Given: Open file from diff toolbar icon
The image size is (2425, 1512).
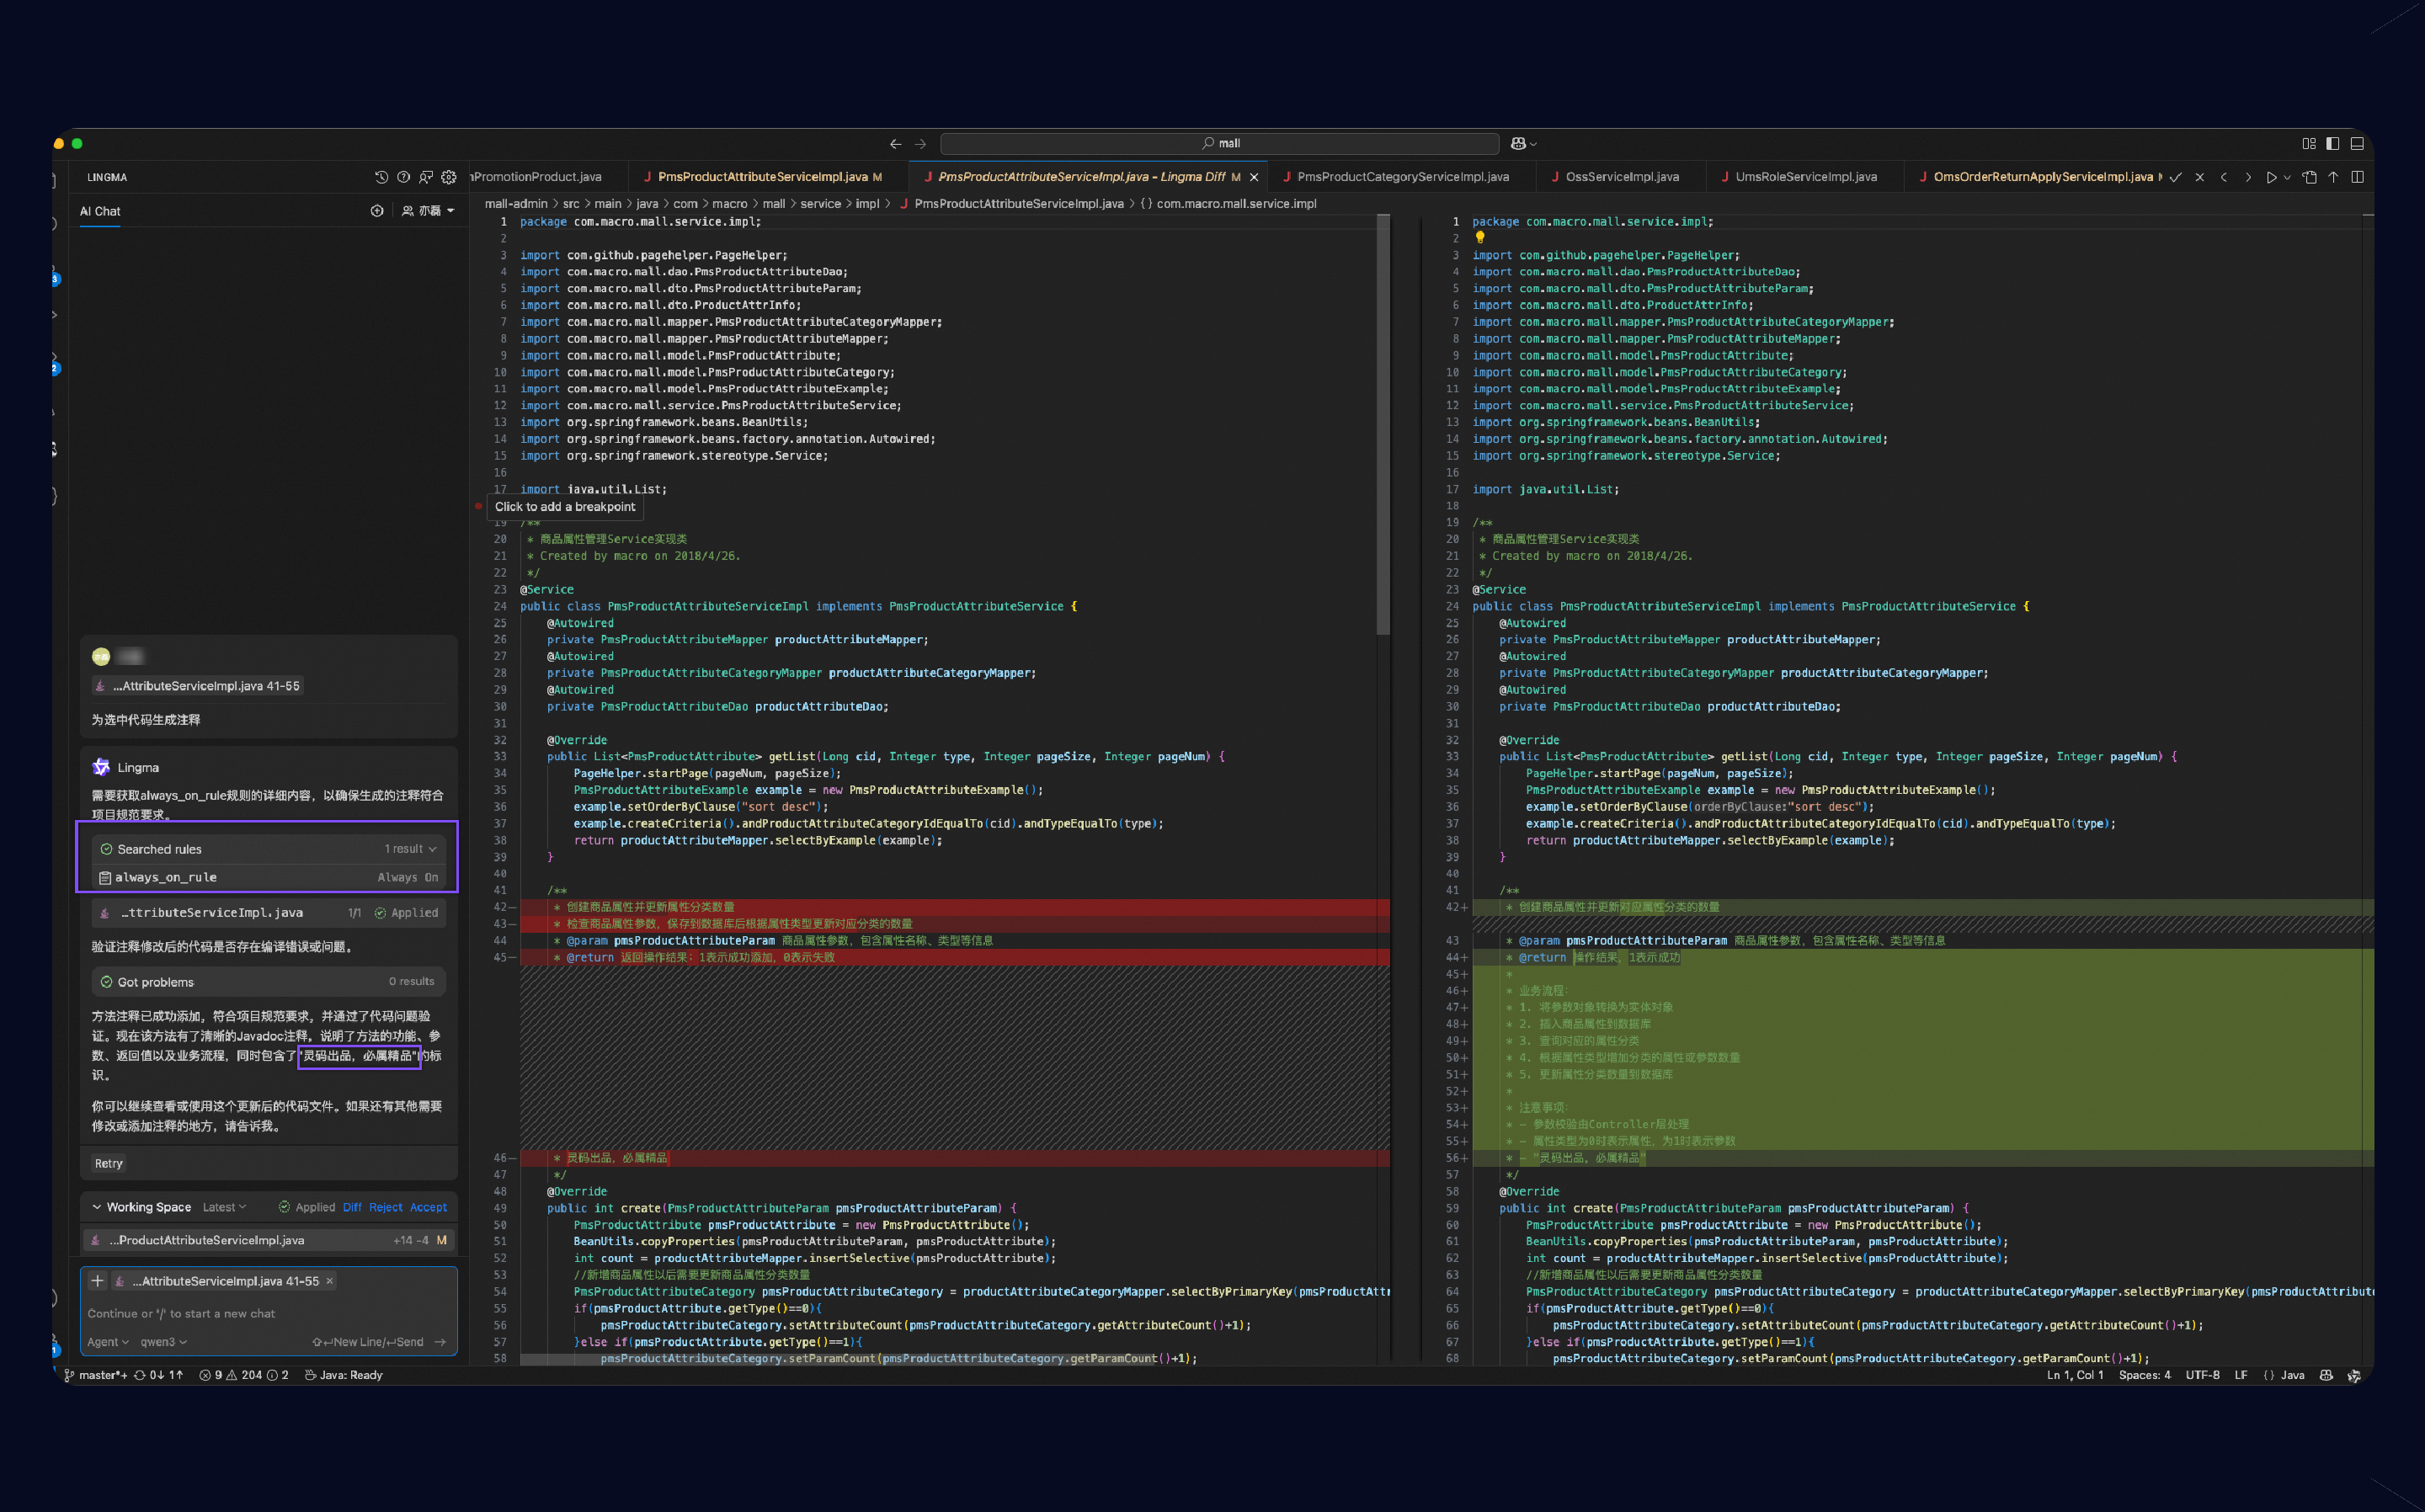Looking at the screenshot, I should tap(2309, 177).
